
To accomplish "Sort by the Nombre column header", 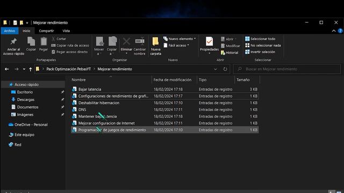I will pos(78,80).
